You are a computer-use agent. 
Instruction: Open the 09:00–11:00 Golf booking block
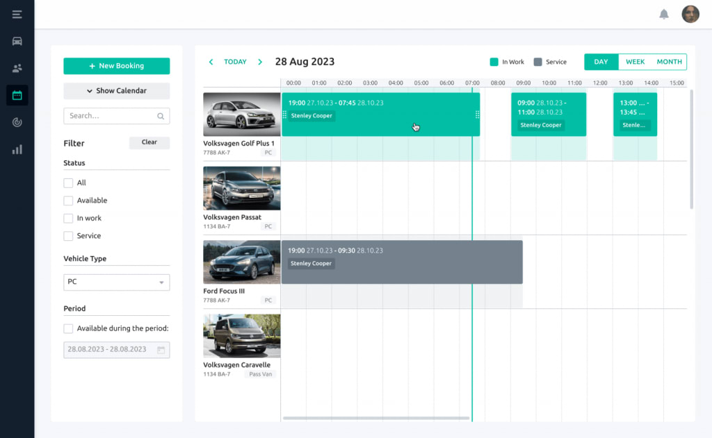pos(549,115)
